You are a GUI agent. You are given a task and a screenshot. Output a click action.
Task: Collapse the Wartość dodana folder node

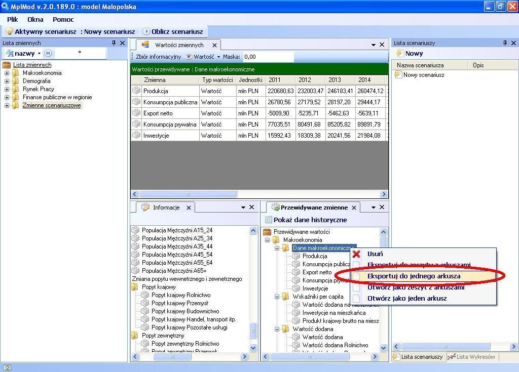pos(277,329)
